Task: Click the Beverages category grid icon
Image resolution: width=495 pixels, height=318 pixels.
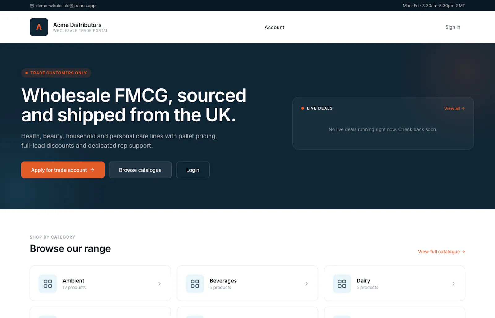Action: click(195, 284)
